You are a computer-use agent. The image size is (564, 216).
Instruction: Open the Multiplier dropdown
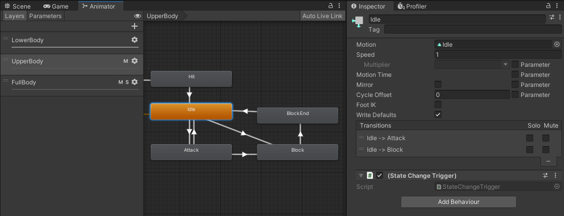click(x=472, y=64)
